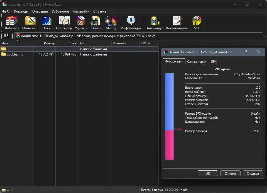Sort by the Имя column header
This screenshot has height=193, width=267.
[17, 43]
